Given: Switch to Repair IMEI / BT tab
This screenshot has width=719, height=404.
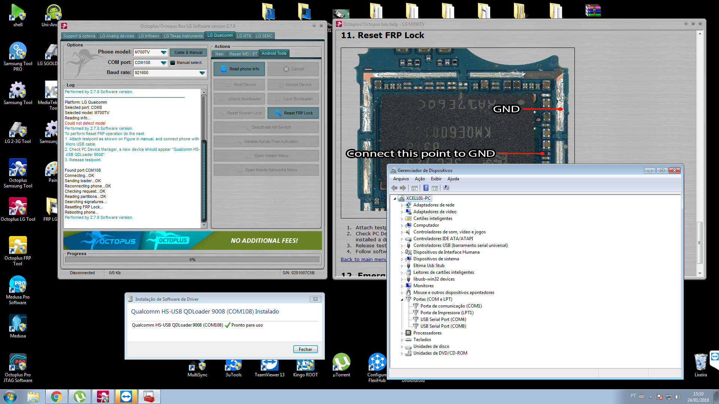Looking at the screenshot, I should (243, 54).
